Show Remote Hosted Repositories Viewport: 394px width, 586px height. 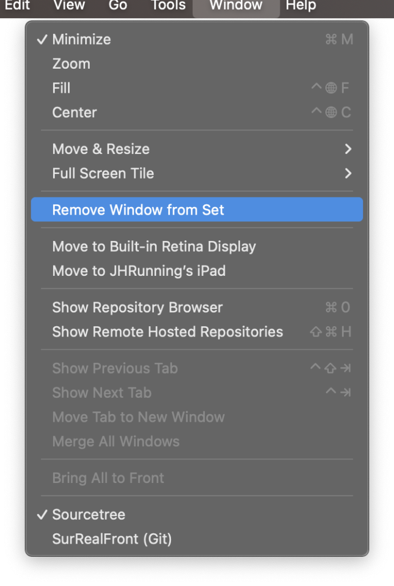tap(197, 331)
